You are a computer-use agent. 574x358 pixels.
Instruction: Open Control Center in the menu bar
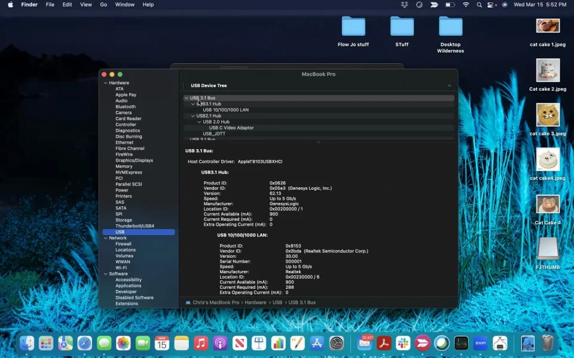point(490,5)
